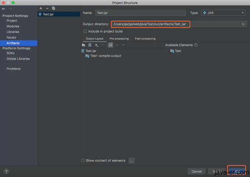The width and height of the screenshot is (250, 177).
Task: Select 'Test' compile output item
Action: point(103,56)
